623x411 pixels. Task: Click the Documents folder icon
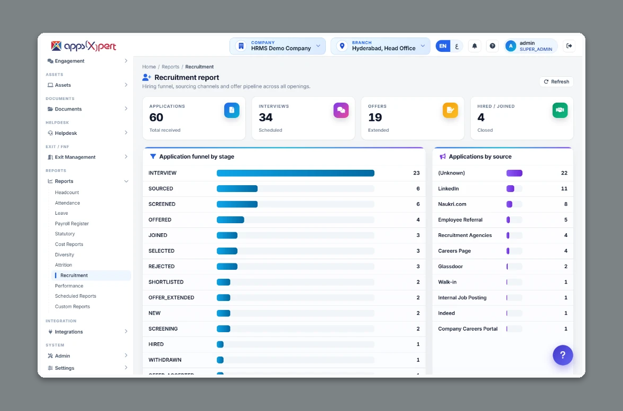coord(50,109)
